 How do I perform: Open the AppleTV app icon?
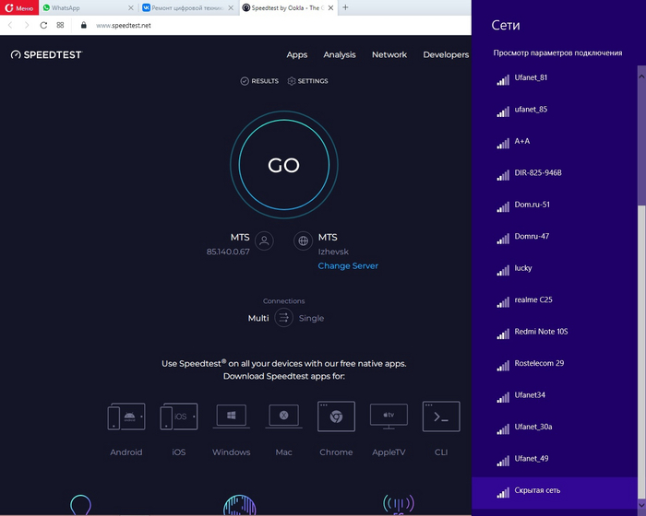click(389, 416)
